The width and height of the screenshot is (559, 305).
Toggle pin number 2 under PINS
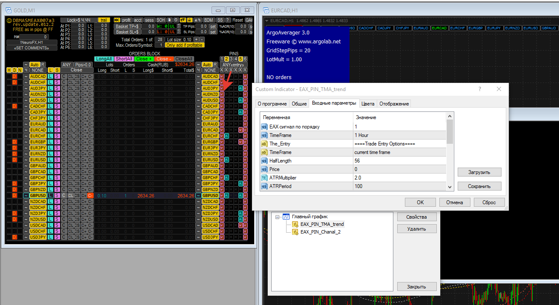pyautogui.click(x=226, y=59)
